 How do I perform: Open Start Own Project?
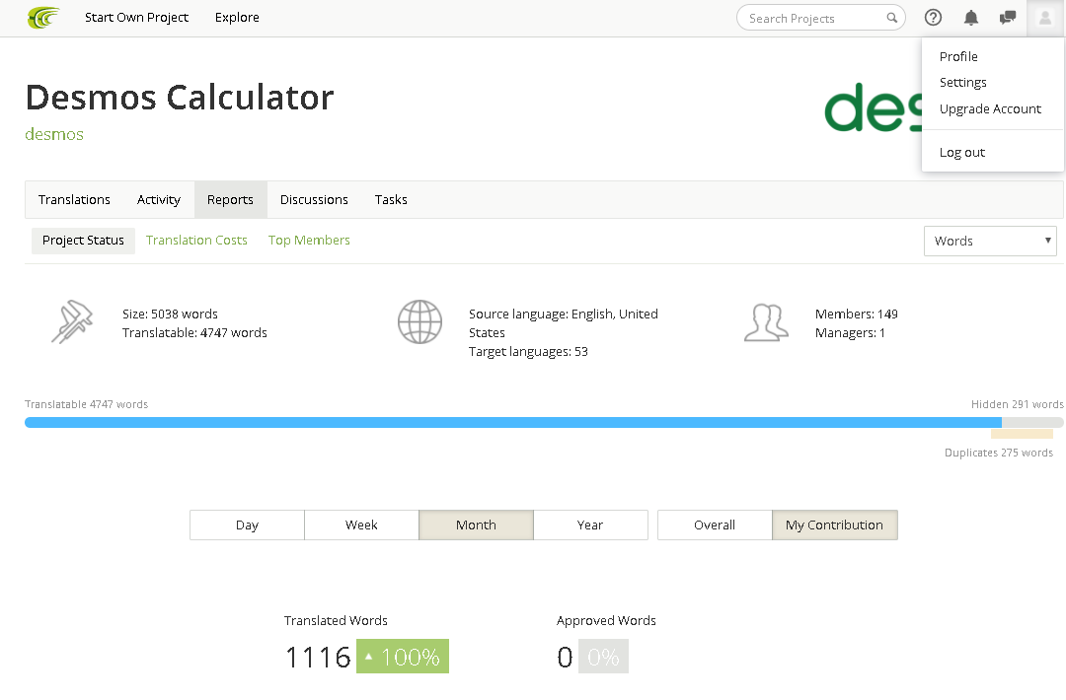coord(136,18)
